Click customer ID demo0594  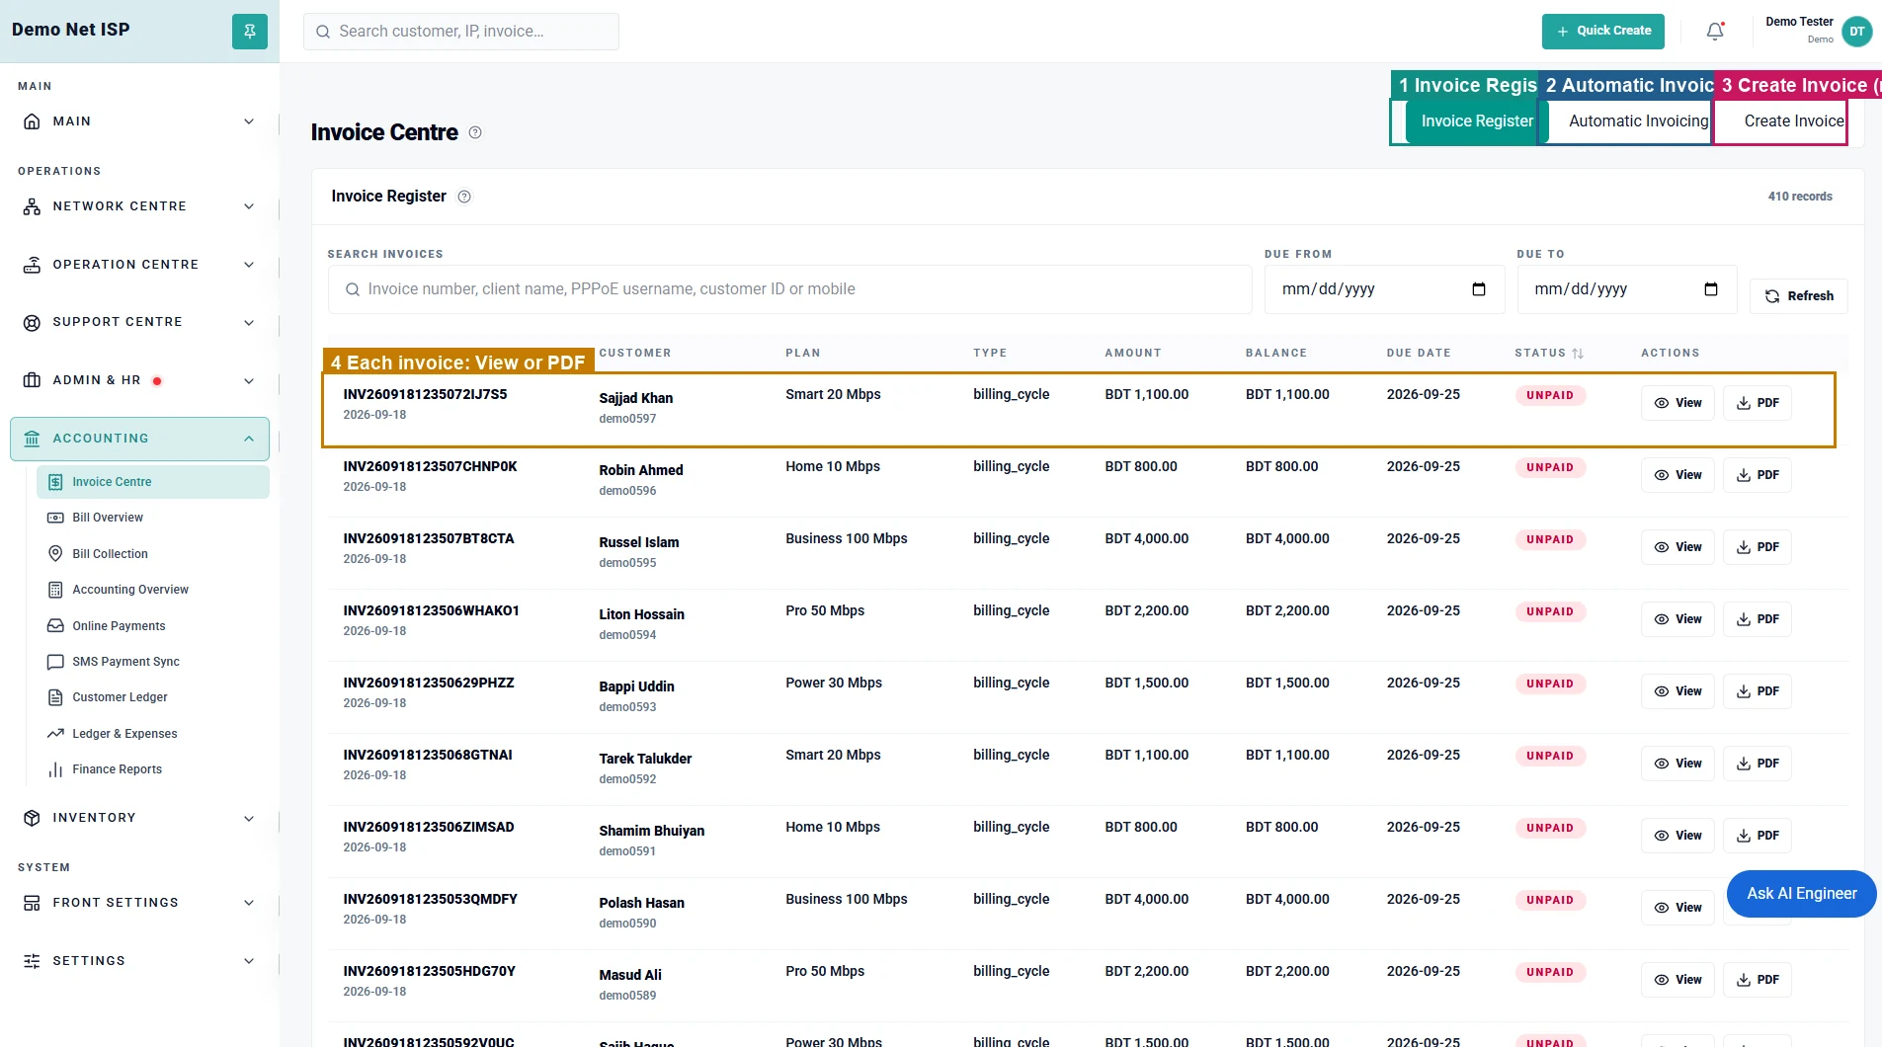click(627, 635)
